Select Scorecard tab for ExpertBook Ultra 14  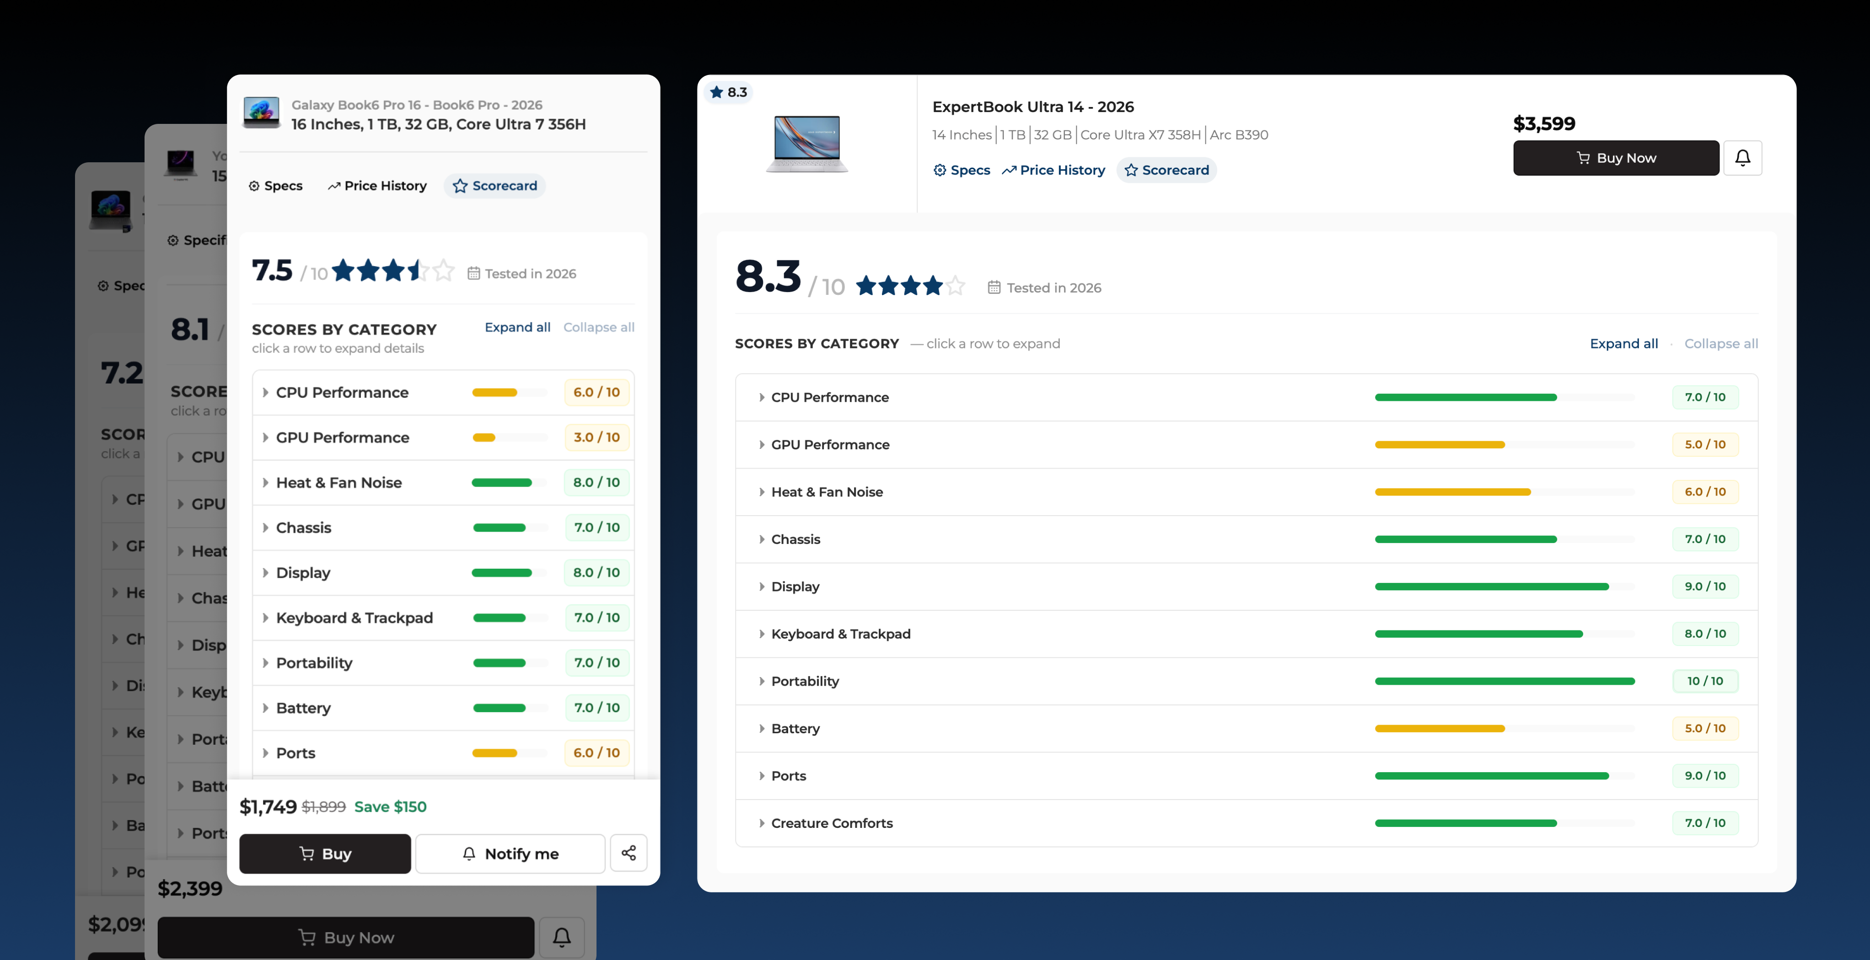[x=1166, y=170]
